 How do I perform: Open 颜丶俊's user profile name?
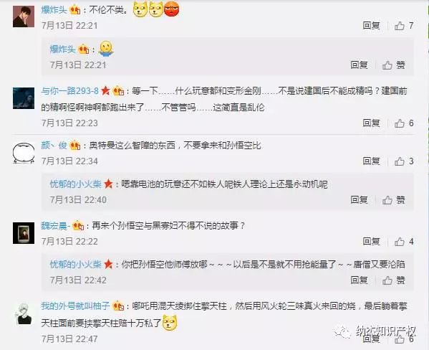[54, 146]
